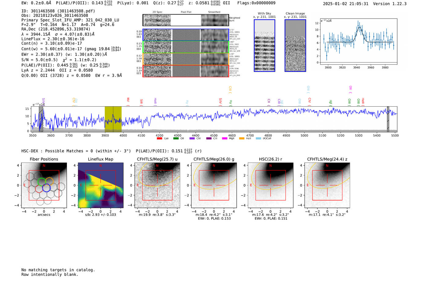Viewport: 428px width, 291px height.
Task: Click the "Row intentionally blank." text
Action: 50,275
